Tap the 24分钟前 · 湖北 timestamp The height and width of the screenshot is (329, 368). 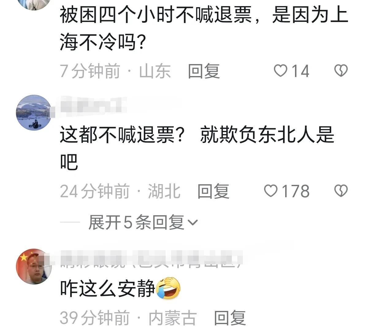pyautogui.click(x=120, y=191)
